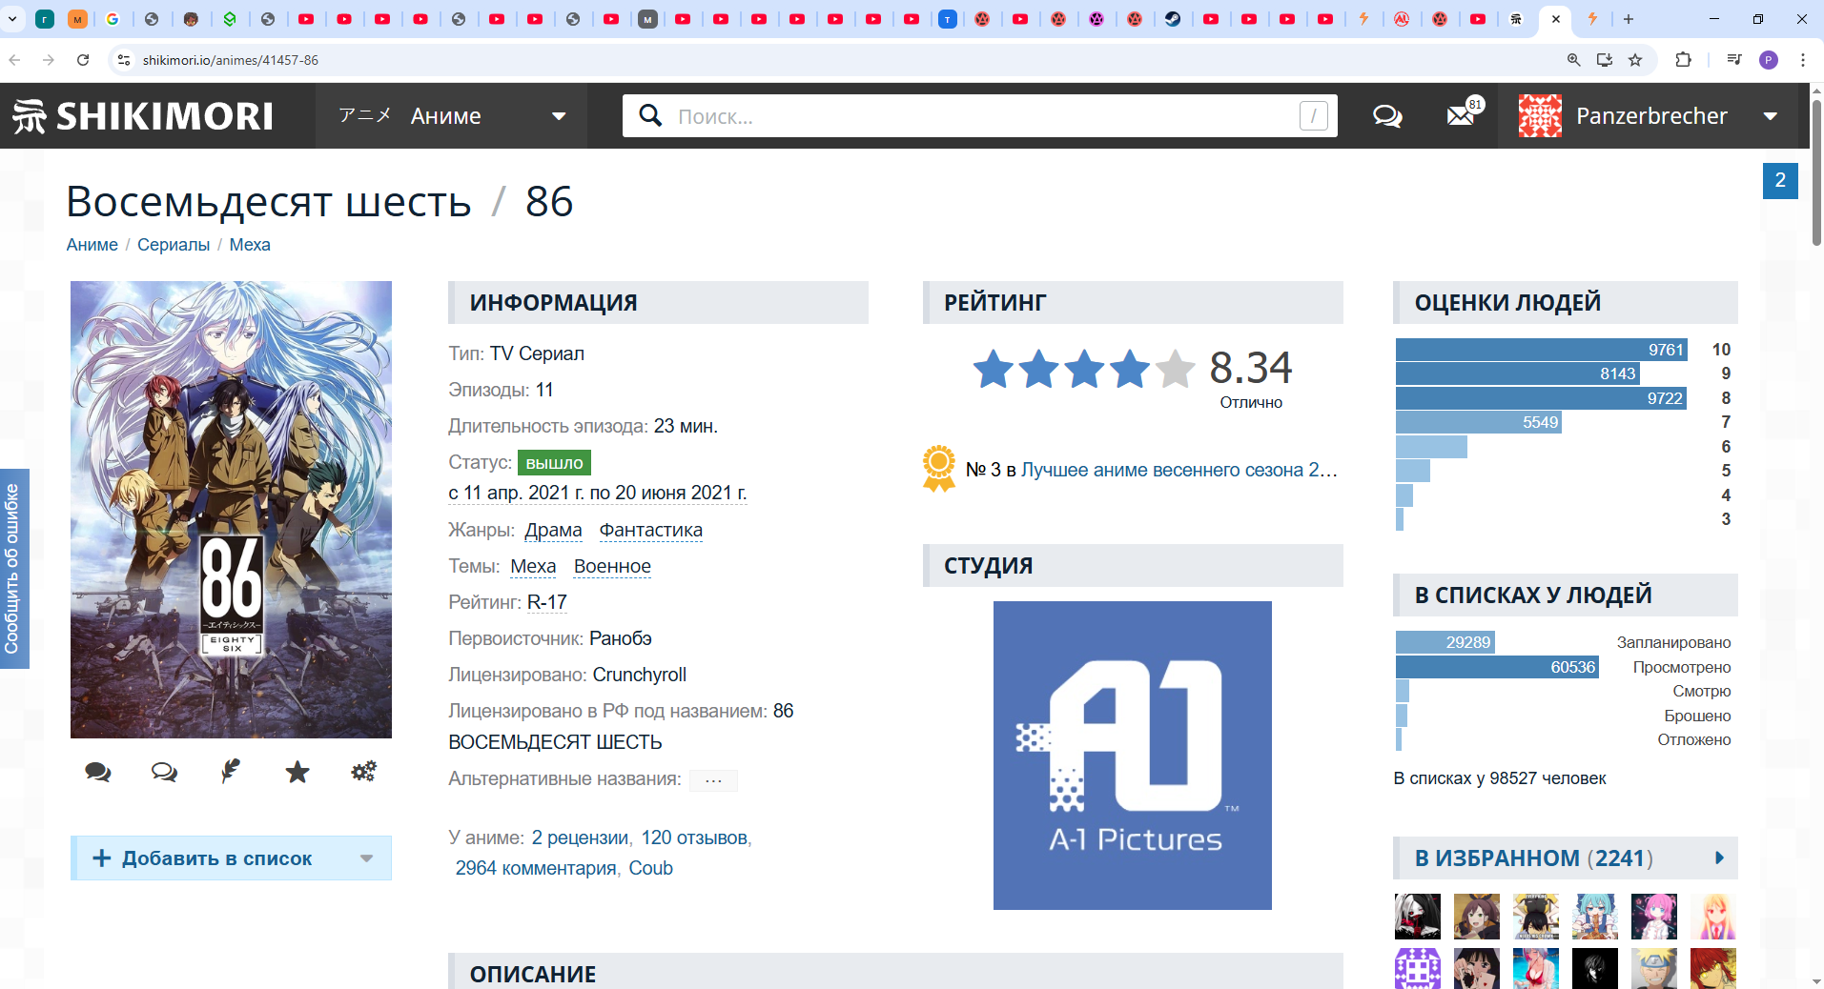This screenshot has width=1824, height=989.
Task: Open the 2 рецензии link
Action: pyautogui.click(x=580, y=838)
